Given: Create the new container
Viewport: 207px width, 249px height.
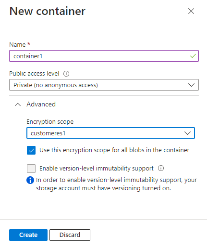Looking at the screenshot, I should click(x=28, y=235).
